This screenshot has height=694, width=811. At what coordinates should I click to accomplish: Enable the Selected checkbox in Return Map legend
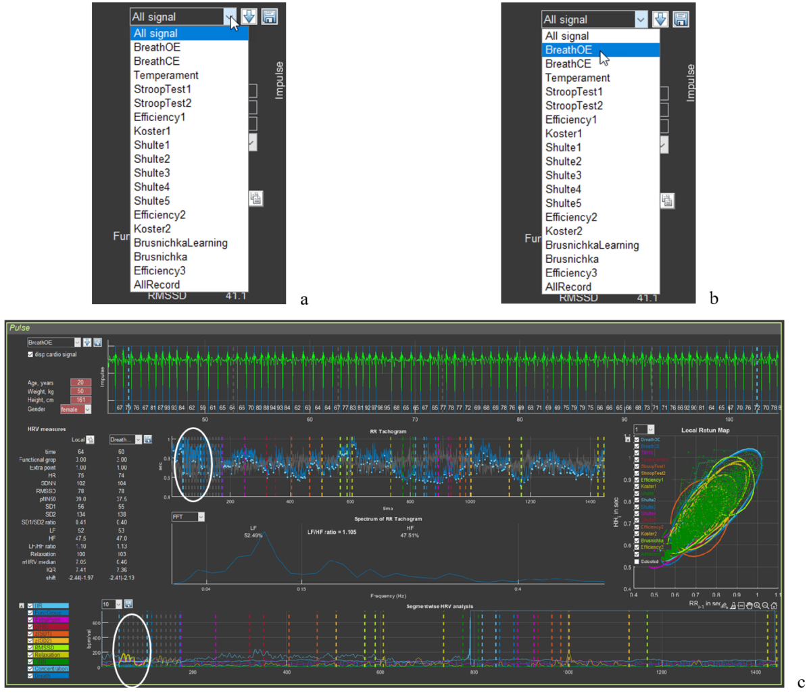[x=637, y=562]
